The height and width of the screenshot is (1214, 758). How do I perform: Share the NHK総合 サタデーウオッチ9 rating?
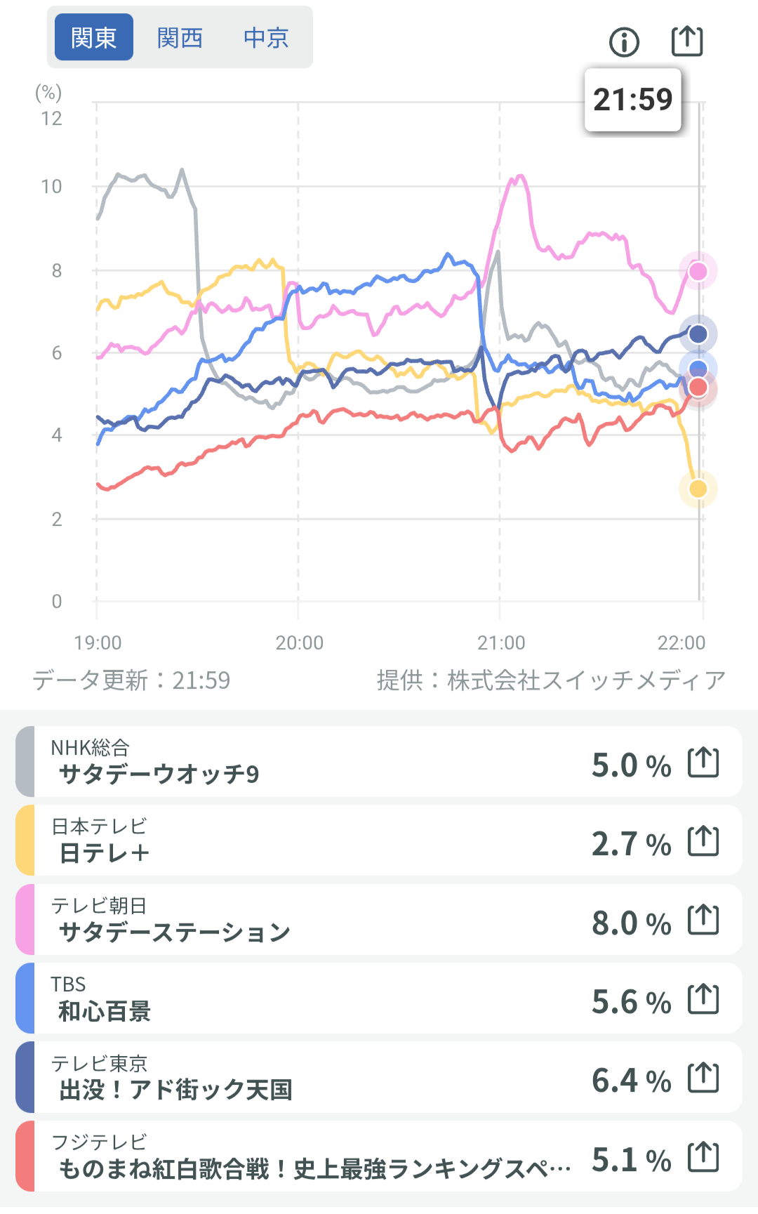pos(703,763)
